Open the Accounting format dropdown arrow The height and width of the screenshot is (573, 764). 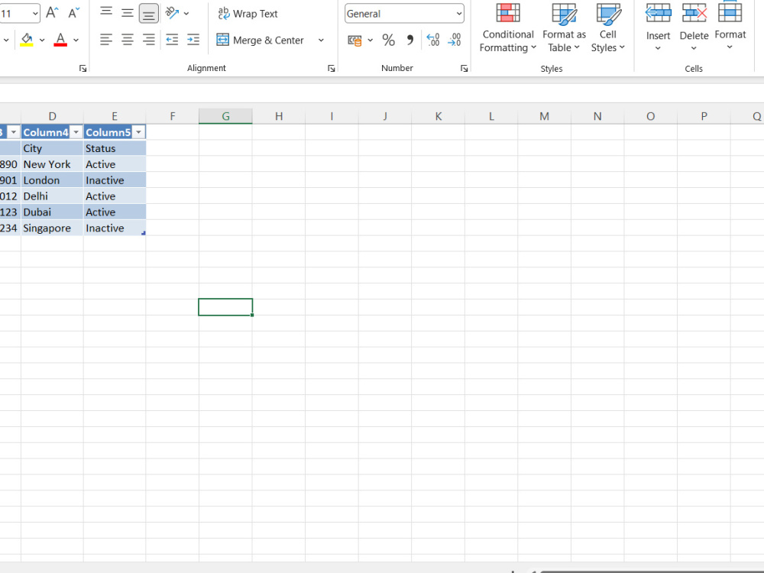[x=371, y=40]
